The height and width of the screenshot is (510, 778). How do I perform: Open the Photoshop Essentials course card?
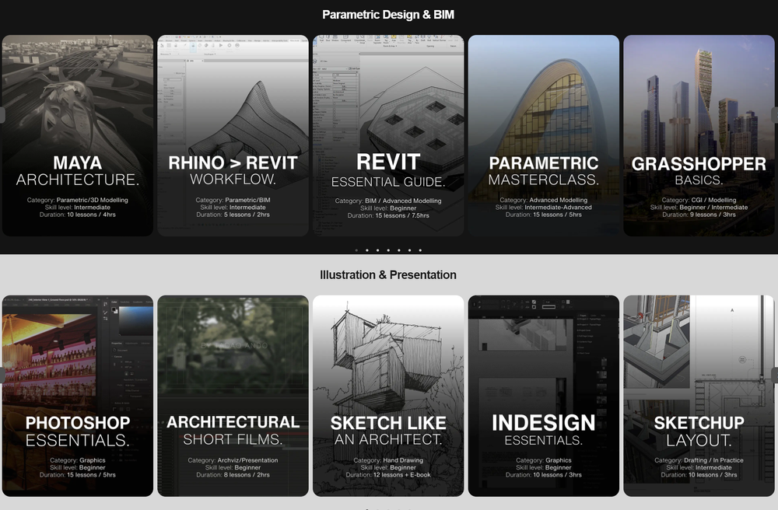click(x=78, y=396)
